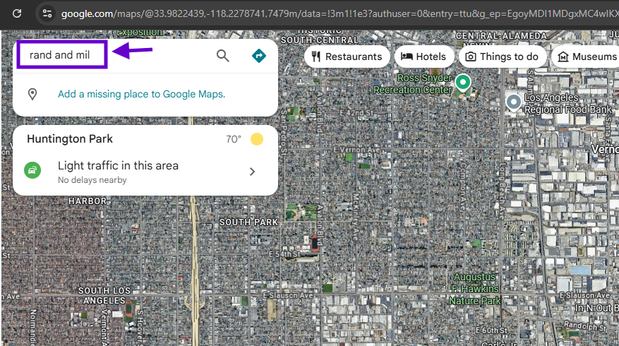This screenshot has width=619, height=346.
Task: Click the SOUTH-CENTRAL map label
Action: 319,40
